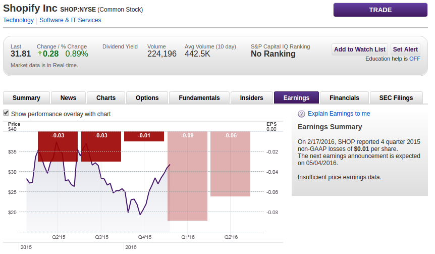The height and width of the screenshot is (254, 435).
Task: Open the Summary tab
Action: pos(26,98)
